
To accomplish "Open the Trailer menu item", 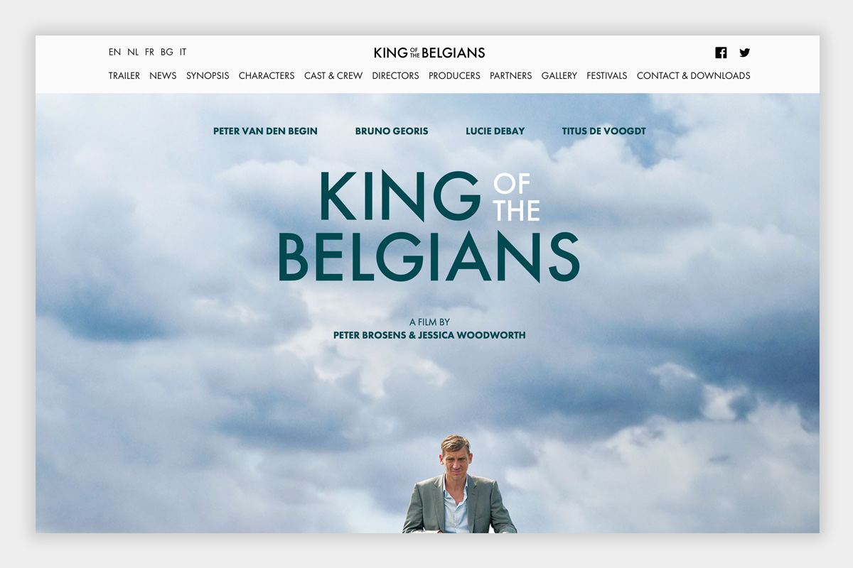I will (x=124, y=75).
